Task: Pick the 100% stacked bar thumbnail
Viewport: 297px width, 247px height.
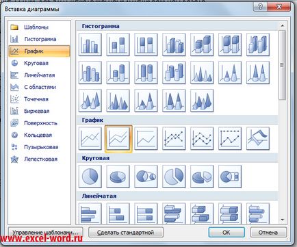Action: coord(146,213)
